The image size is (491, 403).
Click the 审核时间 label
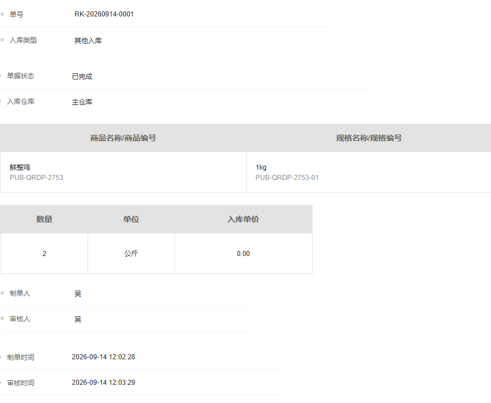[20, 383]
